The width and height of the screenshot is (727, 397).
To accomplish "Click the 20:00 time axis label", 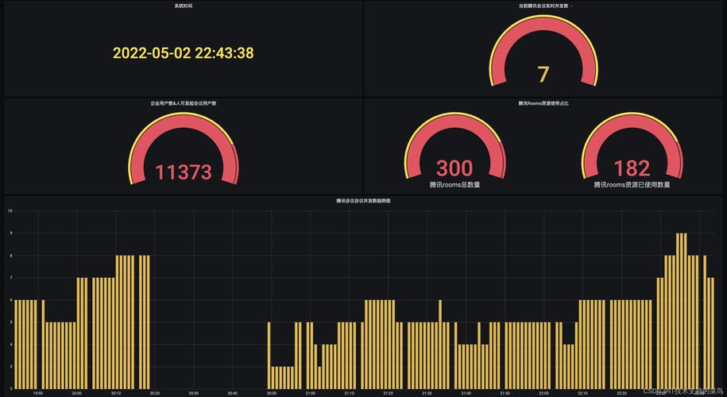I will coord(77,392).
